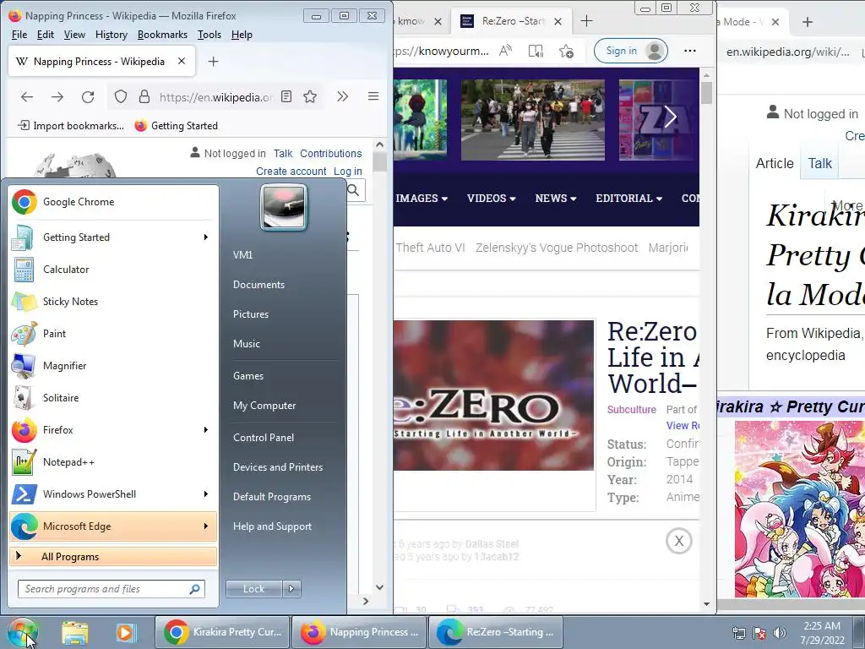Open Firefox Bookmarks menu
This screenshot has width=865, height=649.
[x=162, y=35]
